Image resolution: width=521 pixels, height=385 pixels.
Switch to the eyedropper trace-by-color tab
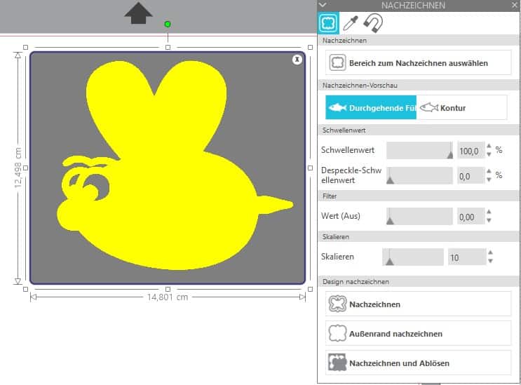pyautogui.click(x=350, y=23)
